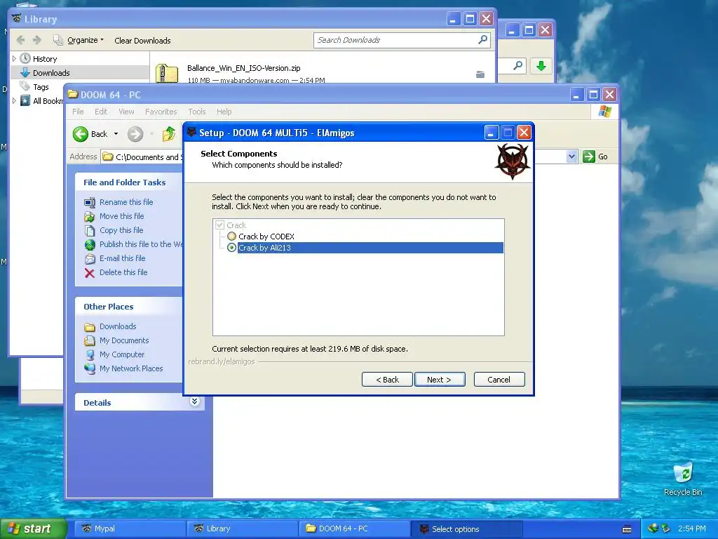Expand the History tree item in Library
Screen dimensions: 718x539
14,59
